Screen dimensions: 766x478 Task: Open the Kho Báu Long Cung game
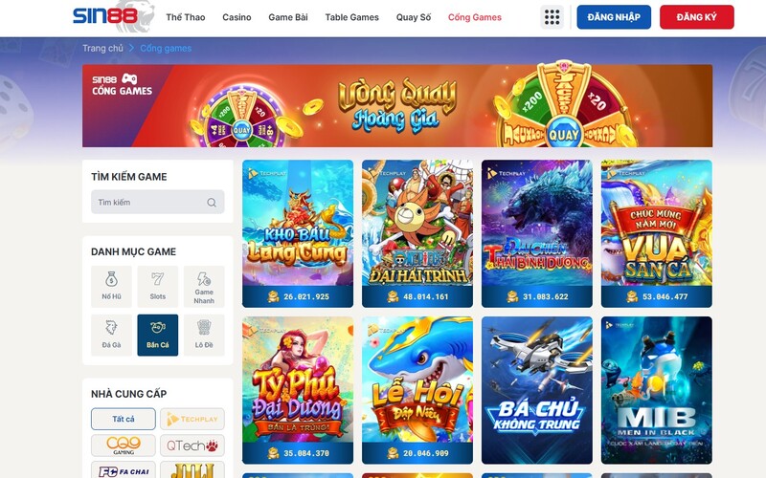(298, 233)
